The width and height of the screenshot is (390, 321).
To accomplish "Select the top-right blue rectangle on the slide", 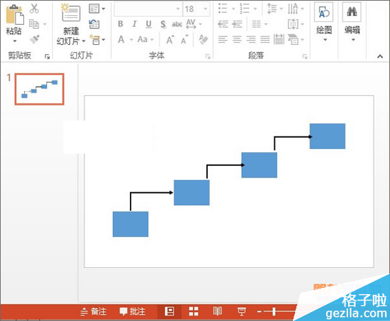I will pyautogui.click(x=327, y=136).
